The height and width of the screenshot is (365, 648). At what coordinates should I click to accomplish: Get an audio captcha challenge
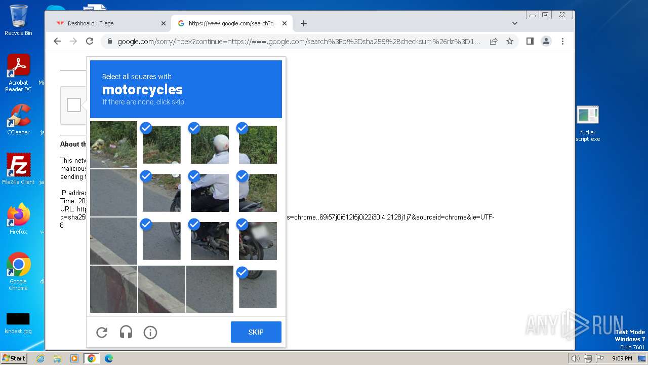(126, 332)
